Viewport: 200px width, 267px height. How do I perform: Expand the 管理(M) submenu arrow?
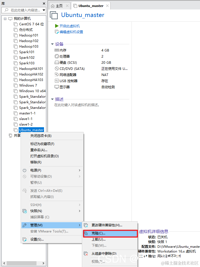80,225
